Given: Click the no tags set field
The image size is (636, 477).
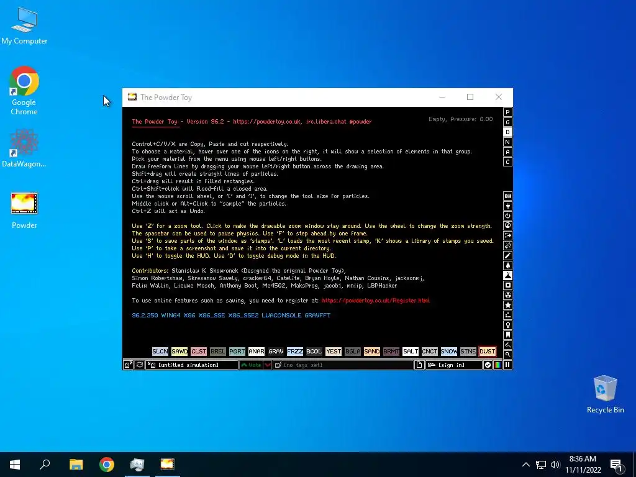Looking at the screenshot, I should point(343,365).
